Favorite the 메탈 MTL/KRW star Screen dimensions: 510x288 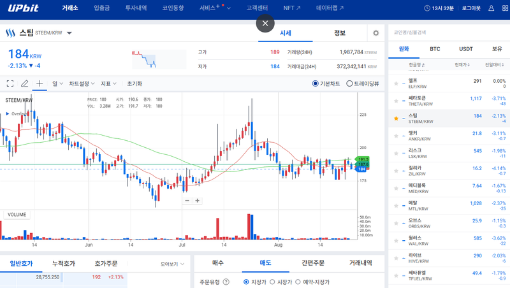396,206
